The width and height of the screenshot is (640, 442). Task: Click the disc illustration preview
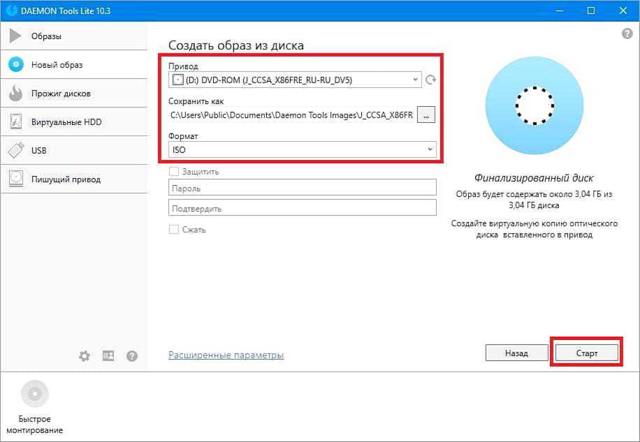click(534, 105)
